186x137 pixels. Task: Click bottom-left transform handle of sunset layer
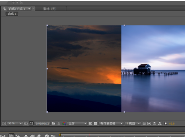[x=47, y=112]
